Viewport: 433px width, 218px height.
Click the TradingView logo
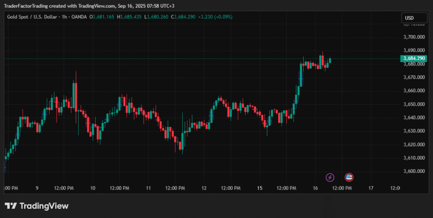[36, 206]
